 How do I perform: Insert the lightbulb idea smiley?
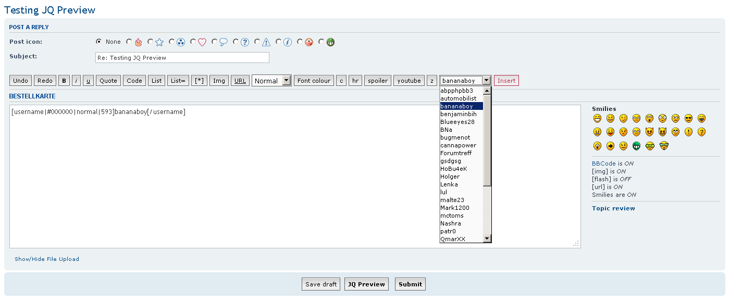click(x=597, y=146)
